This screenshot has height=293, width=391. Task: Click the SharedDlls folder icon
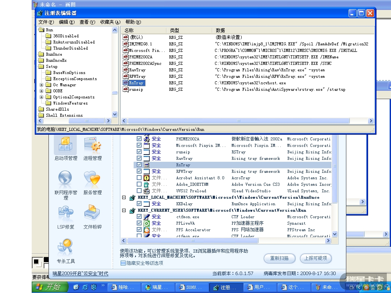[x=41, y=109]
